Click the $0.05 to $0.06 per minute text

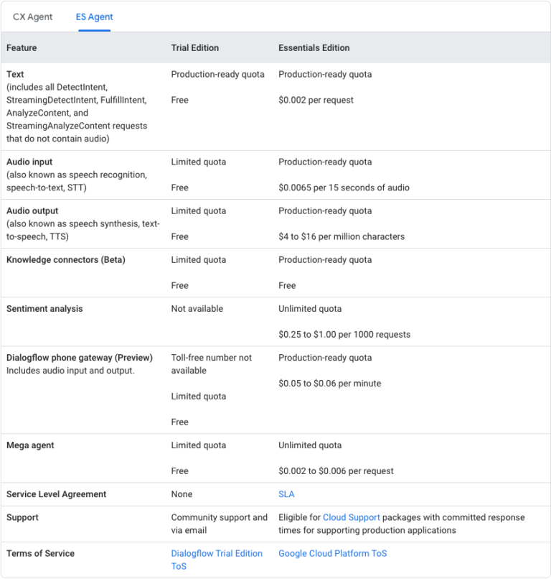(330, 384)
